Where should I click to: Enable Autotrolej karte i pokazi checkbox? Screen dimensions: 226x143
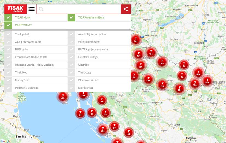tap(71, 34)
